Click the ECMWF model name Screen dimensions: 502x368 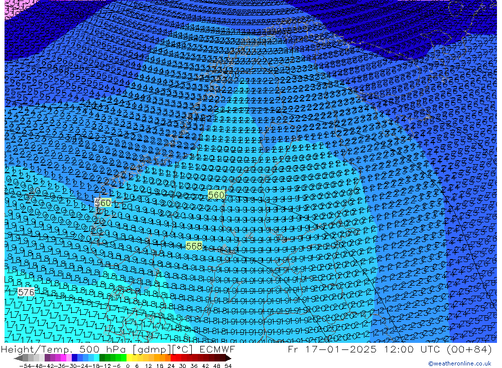217,349
